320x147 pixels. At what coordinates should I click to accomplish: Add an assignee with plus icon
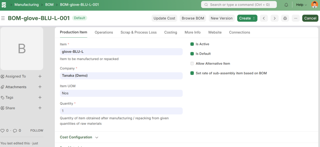[x=40, y=76]
